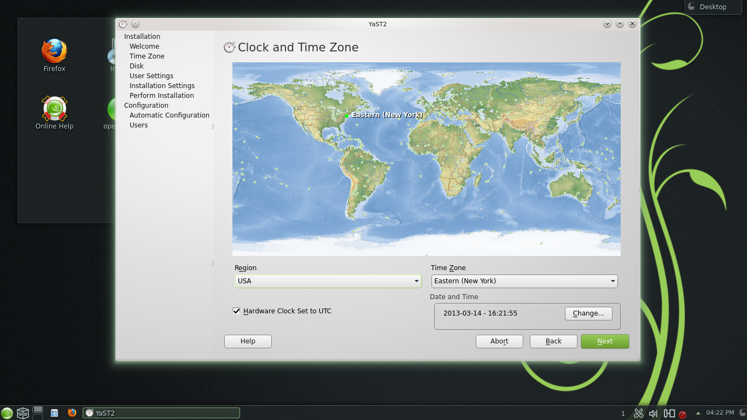Switch virtual desktop using the pager
Screen dimensions: 747x420
pos(38,413)
